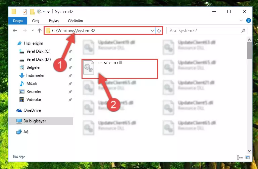Screen dimensions: 258x169
Task: Refresh the System32 folder view
Action: tap(159, 31)
